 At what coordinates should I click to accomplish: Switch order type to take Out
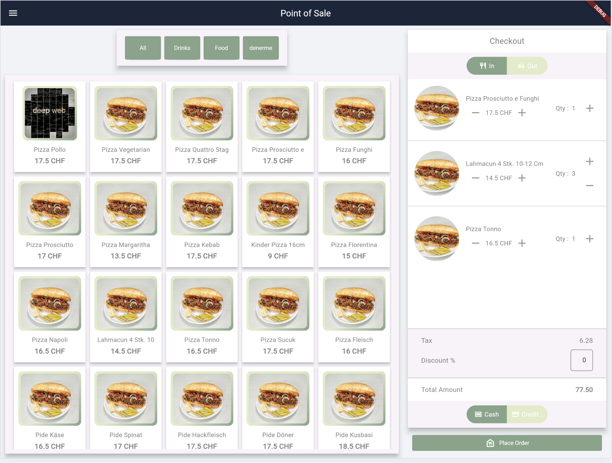pos(527,66)
